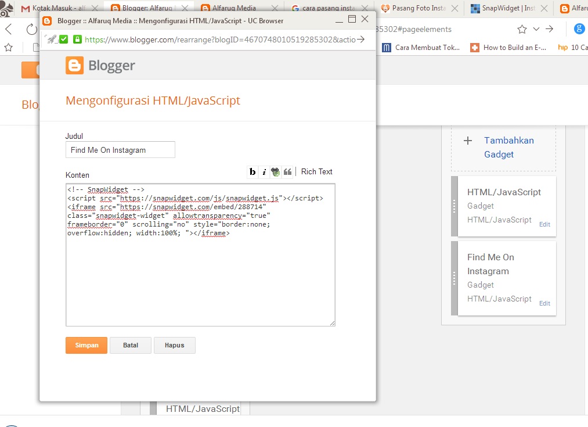Insert a link using the link globe icon
The height and width of the screenshot is (427, 588).
click(x=275, y=171)
